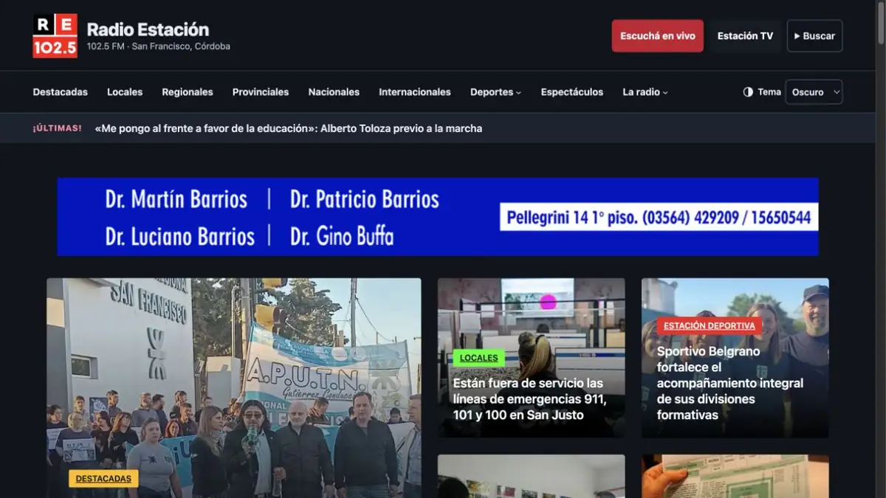This screenshot has height=498, width=886.
Task: Open the Radio Estación home title link
Action: [x=148, y=30]
